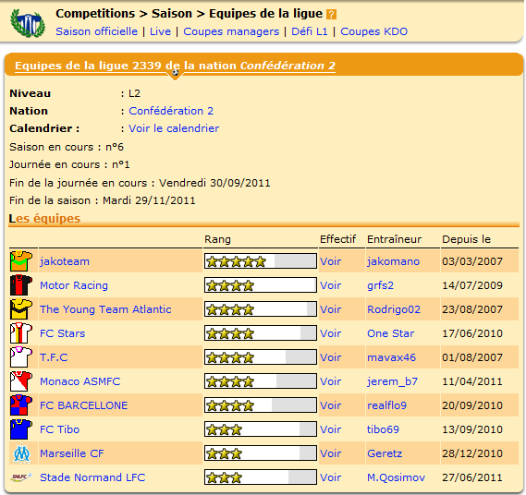Click Voir effectif for Monaco ASMFC
The height and width of the screenshot is (495, 526).
330,381
